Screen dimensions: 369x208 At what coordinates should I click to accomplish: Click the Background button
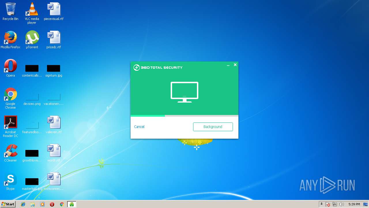[x=213, y=127]
